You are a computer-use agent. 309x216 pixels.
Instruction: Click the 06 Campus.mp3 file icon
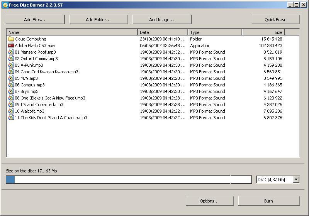pyautogui.click(x=11, y=85)
